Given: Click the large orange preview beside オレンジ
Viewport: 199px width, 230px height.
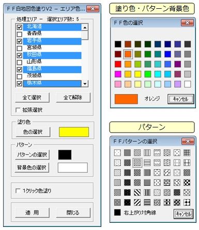Looking at the screenshot, I should [126, 99].
